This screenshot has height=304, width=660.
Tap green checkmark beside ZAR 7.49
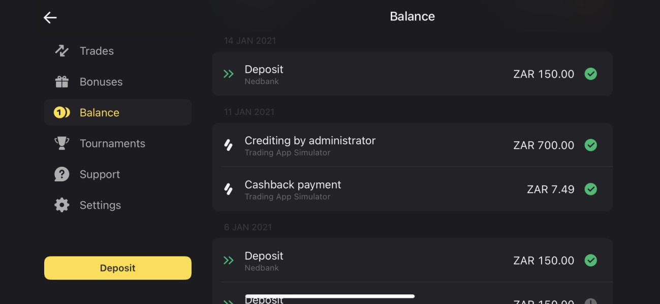coord(590,189)
